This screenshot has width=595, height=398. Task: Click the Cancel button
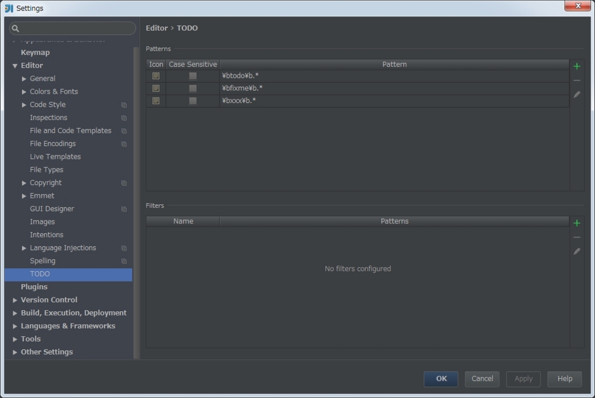click(482, 379)
